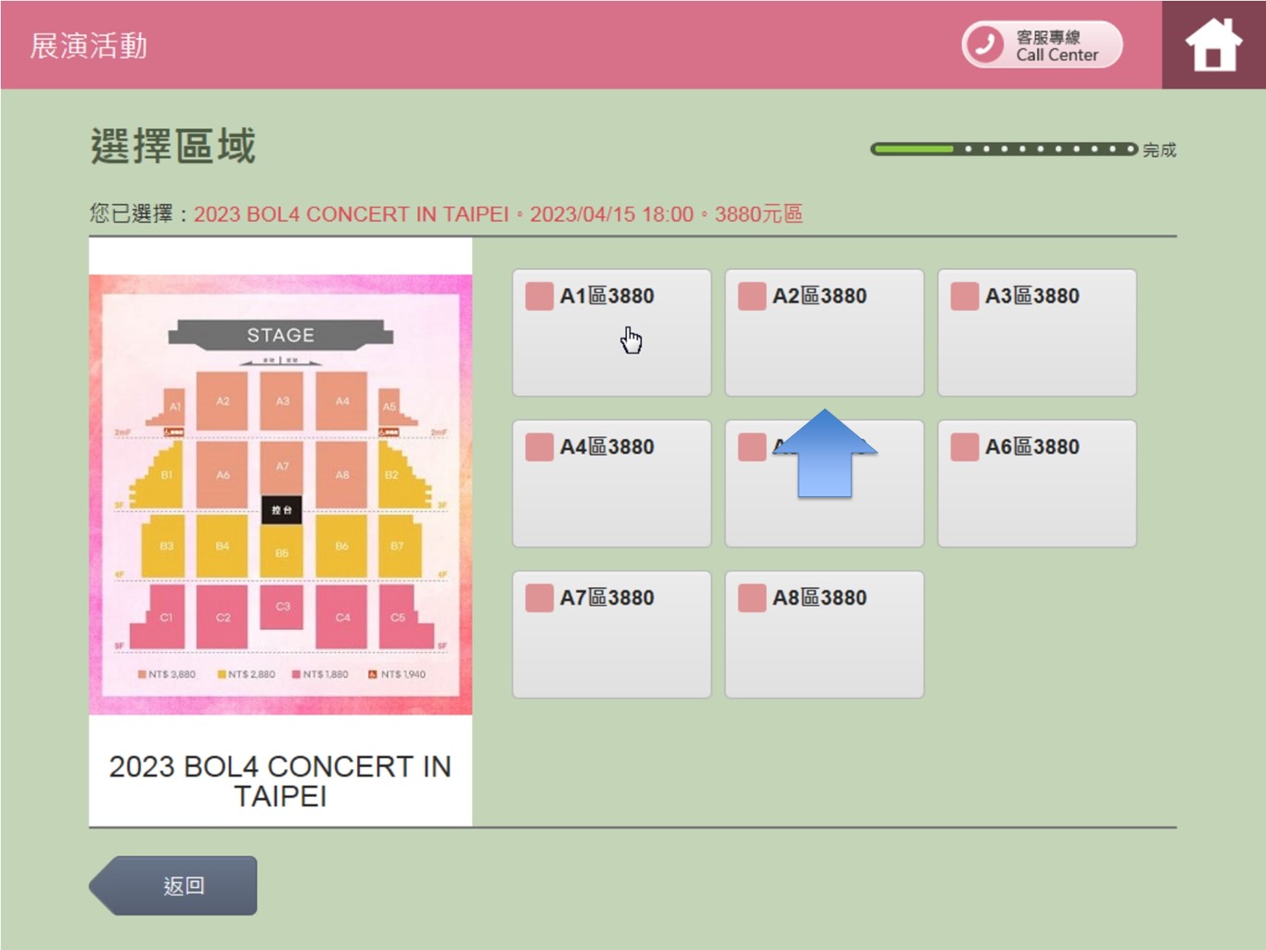Screen dimensions: 1266x950
Task: Check the pink box on A1區3880
Action: coord(538,296)
